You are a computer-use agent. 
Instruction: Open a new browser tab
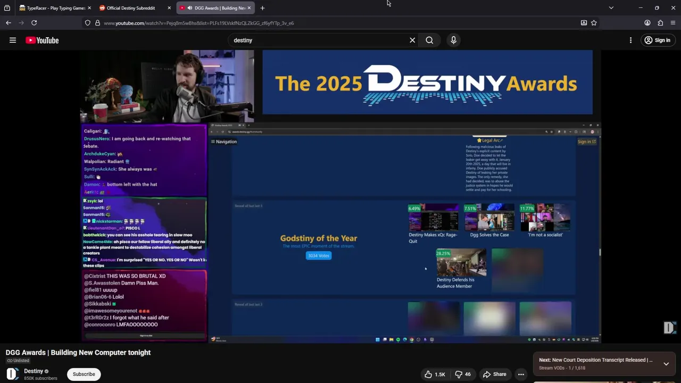[262, 8]
